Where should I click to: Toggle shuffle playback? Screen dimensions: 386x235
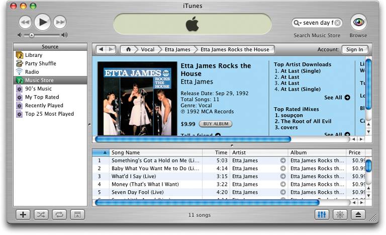coord(41,214)
